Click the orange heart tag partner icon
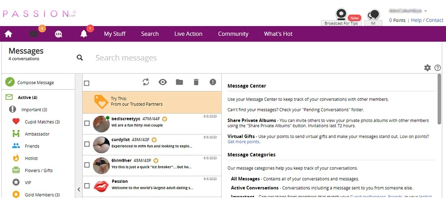This screenshot has width=446, height=198. [101, 102]
